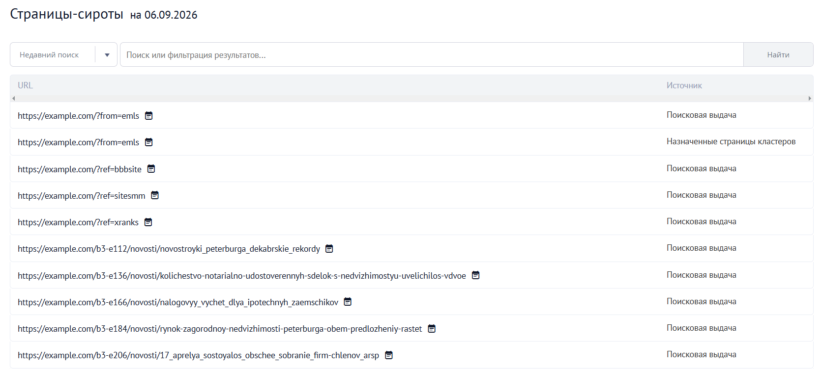822x369 pixels.
Task: Click the left arrow of horizontal scrollbar
Action: (14, 99)
